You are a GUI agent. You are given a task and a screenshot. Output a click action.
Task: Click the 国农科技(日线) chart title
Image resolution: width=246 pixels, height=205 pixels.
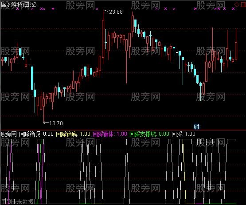pos(19,4)
